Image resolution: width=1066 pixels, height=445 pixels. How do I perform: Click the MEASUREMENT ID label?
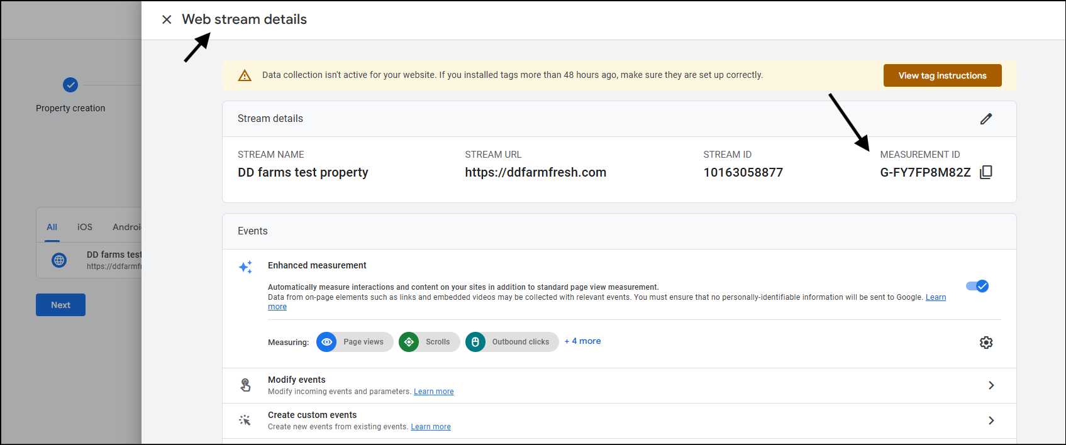click(920, 155)
